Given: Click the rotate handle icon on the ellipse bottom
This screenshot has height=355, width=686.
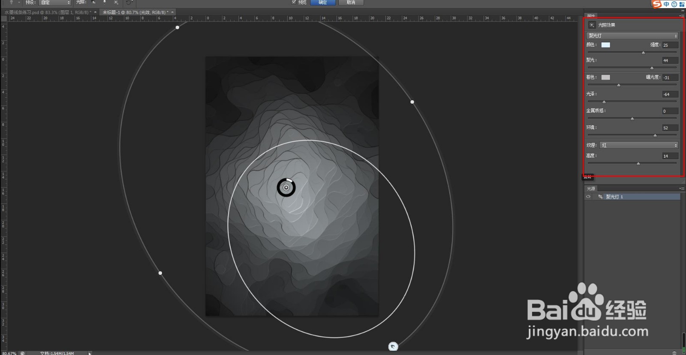Looking at the screenshot, I should (393, 346).
